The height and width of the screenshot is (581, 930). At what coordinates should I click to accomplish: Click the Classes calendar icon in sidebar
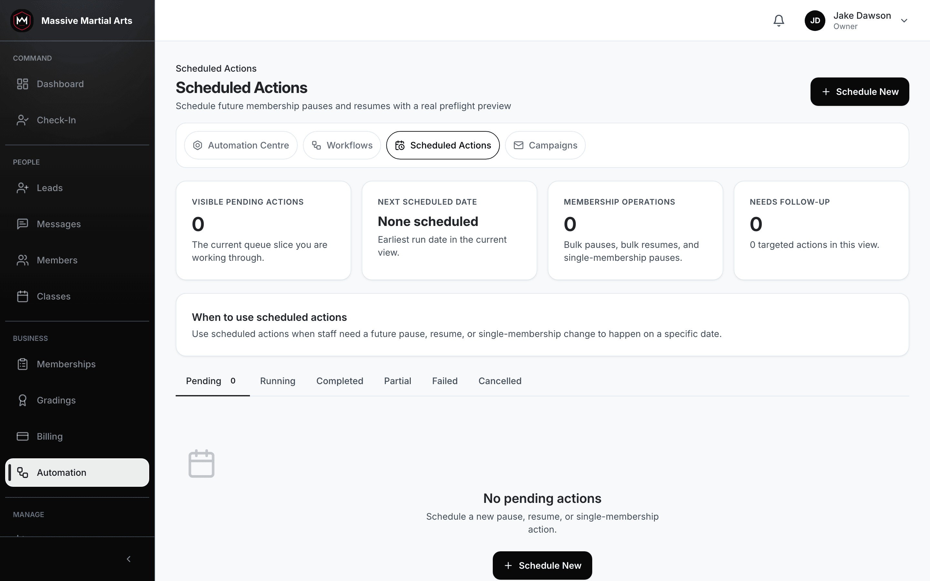click(23, 296)
